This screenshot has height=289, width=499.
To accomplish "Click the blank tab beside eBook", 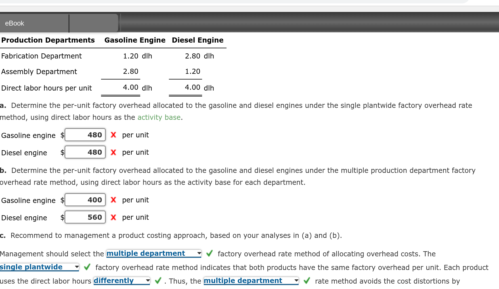I will click(93, 23).
